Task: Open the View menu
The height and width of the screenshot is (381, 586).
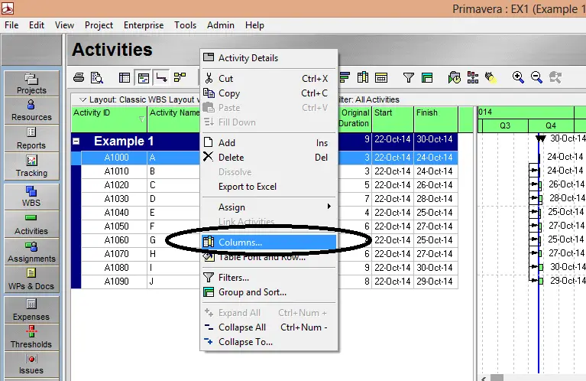Action: pyautogui.click(x=64, y=25)
